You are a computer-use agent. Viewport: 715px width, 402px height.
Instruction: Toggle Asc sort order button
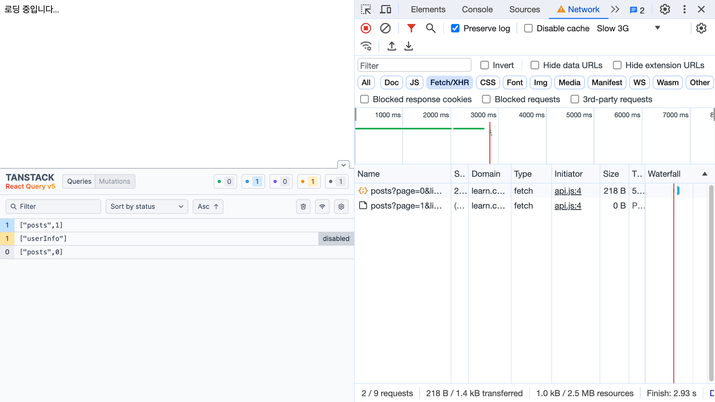click(x=208, y=207)
